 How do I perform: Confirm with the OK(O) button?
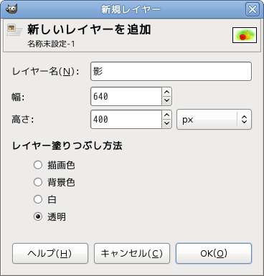point(214,254)
